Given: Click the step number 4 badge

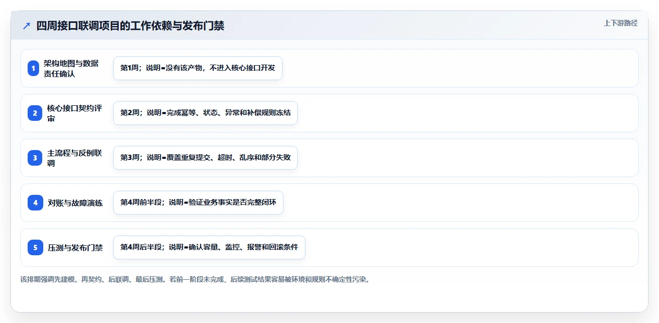Looking at the screenshot, I should coord(35,203).
